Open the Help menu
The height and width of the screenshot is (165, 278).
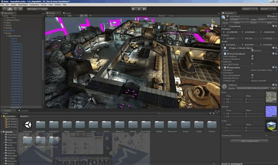(65, 4)
